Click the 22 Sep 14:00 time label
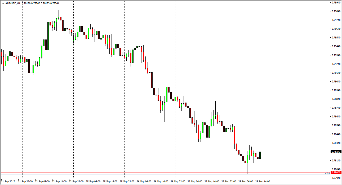342x185 pixels. coord(59,182)
